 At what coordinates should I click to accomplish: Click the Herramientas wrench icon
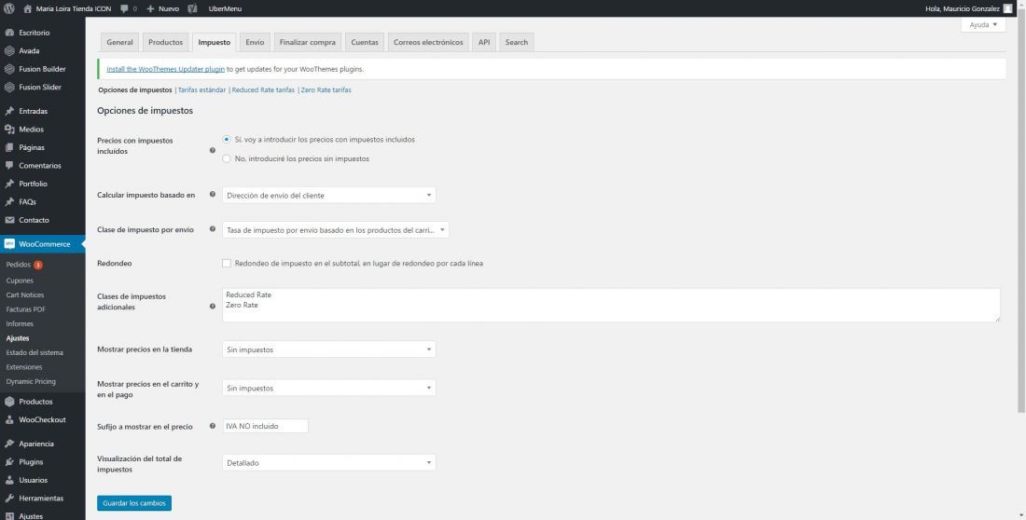tap(9, 499)
